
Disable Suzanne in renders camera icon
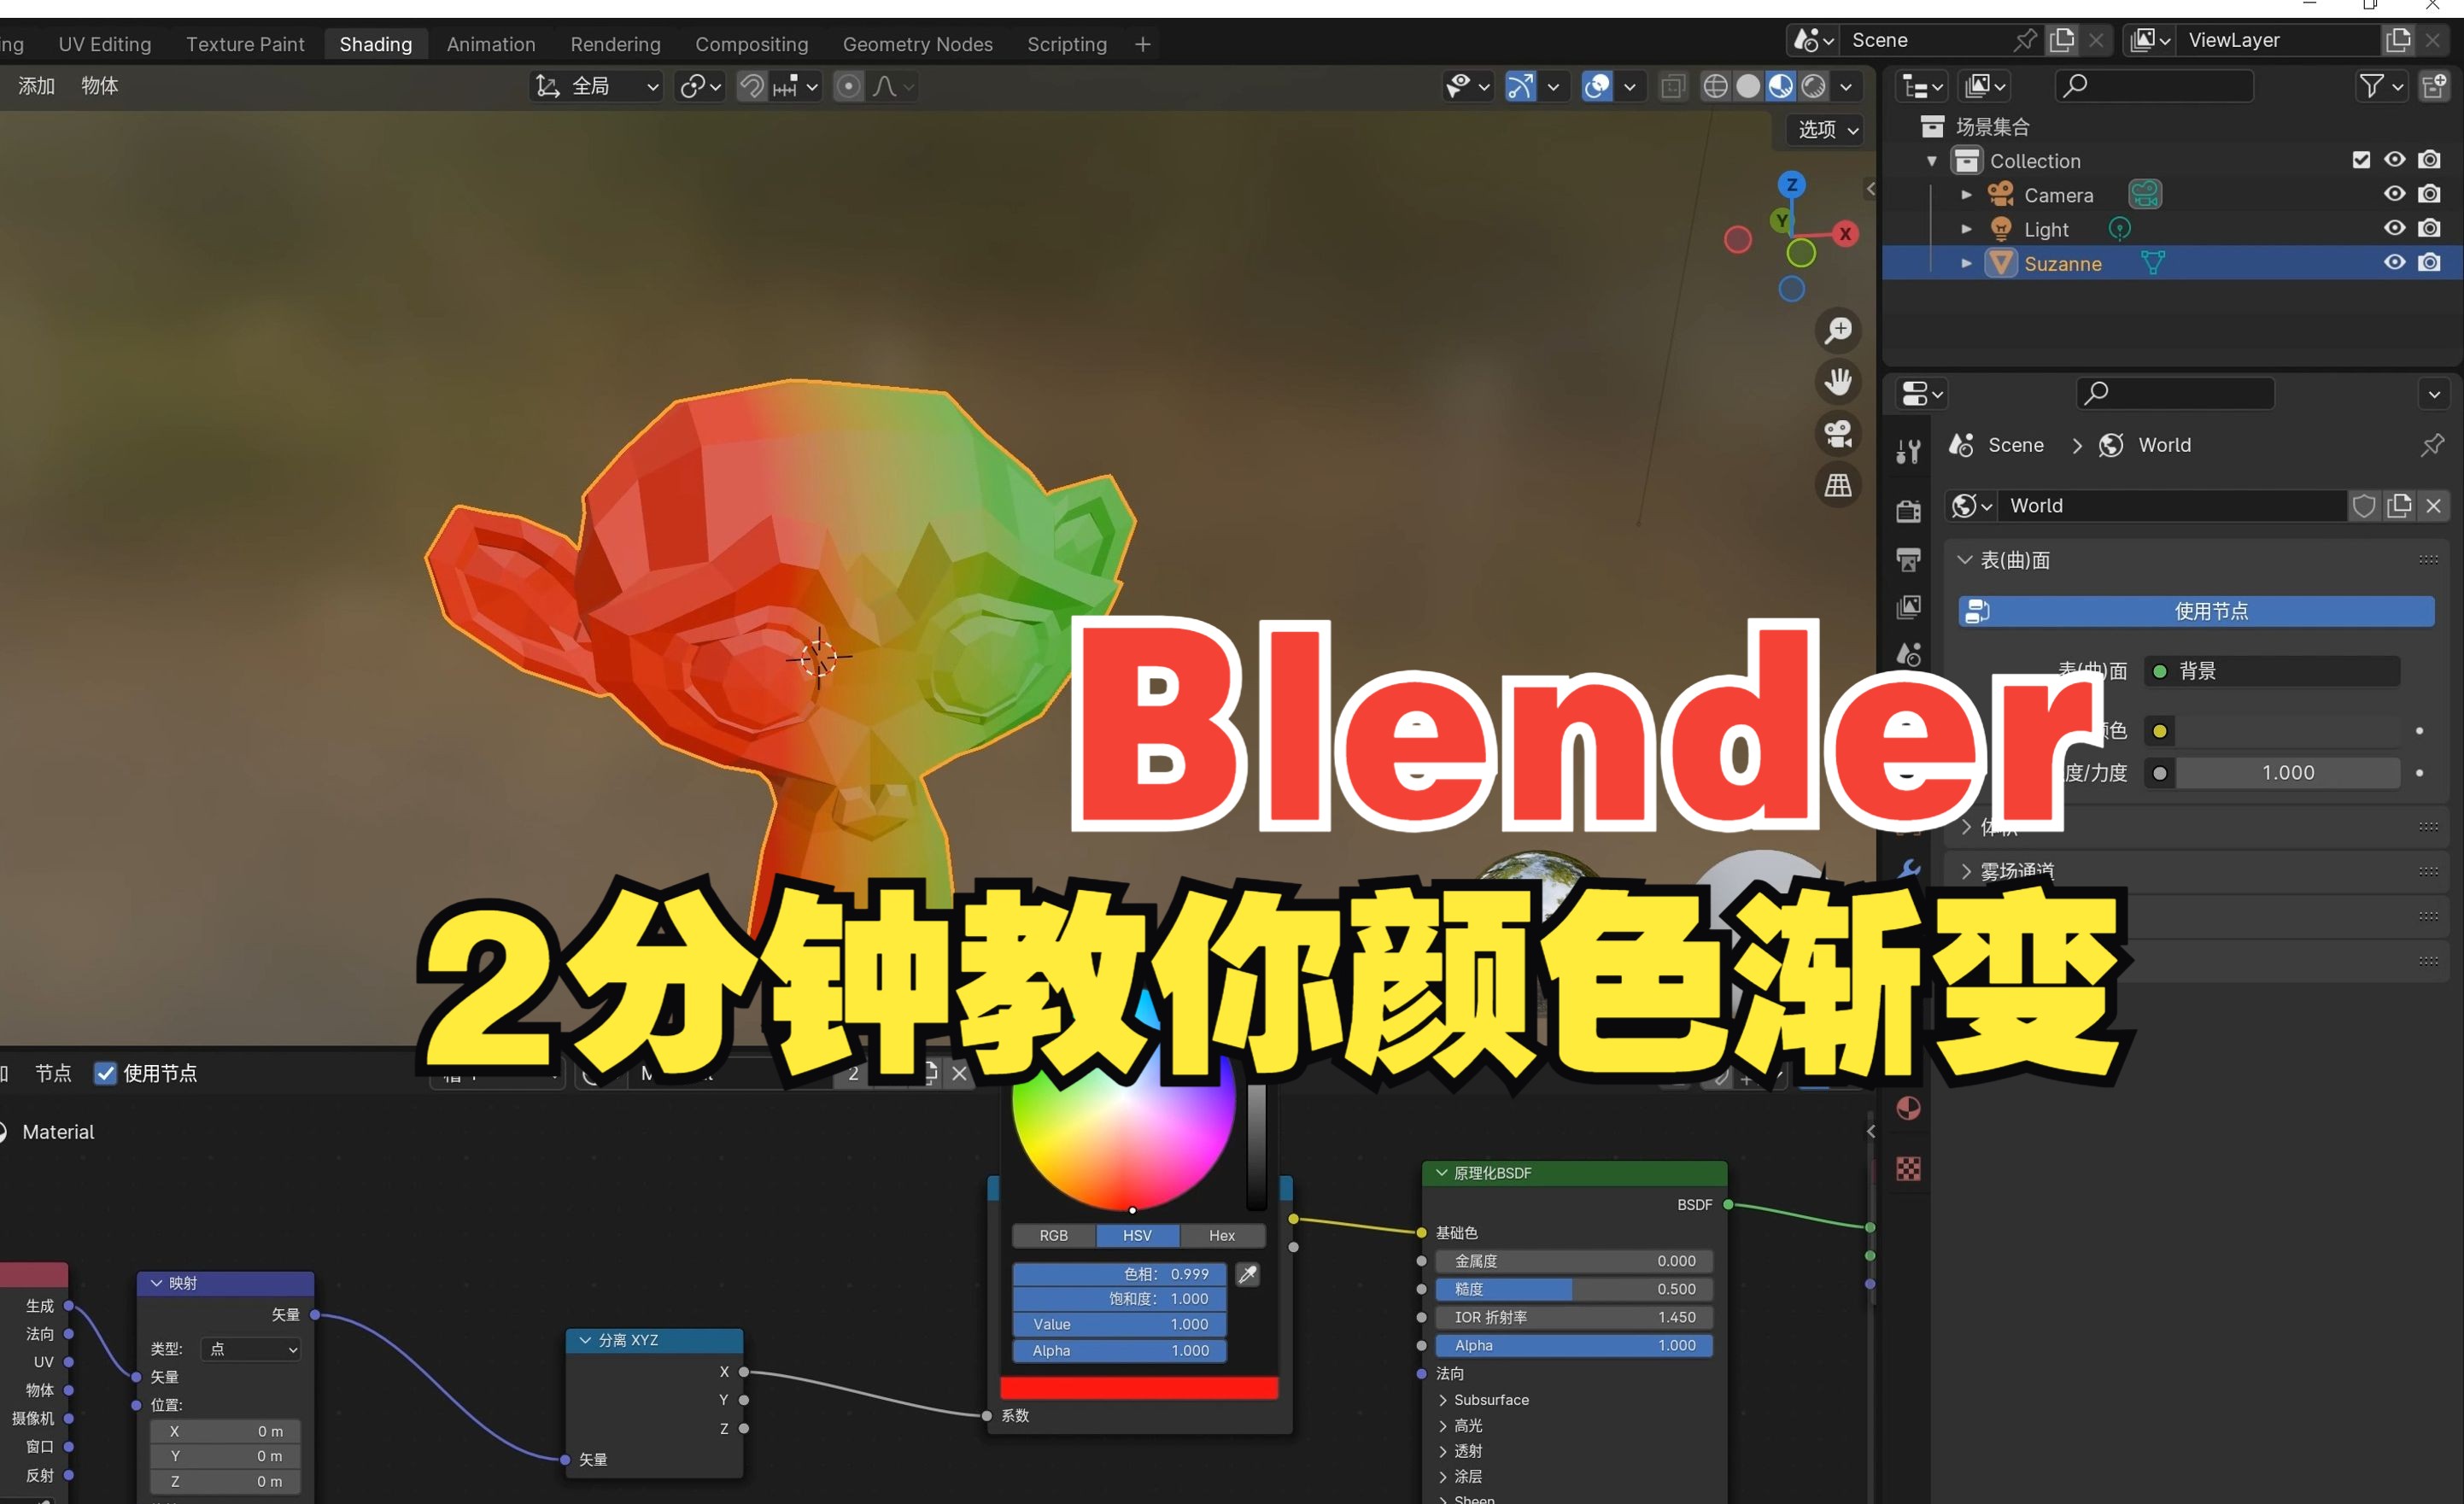(x=2429, y=262)
